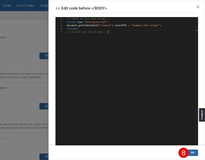The width and height of the screenshot is (205, 160).
Task: Select line 1 Start of Live Chat Script comment
Action: pyautogui.click(x=88, y=19)
